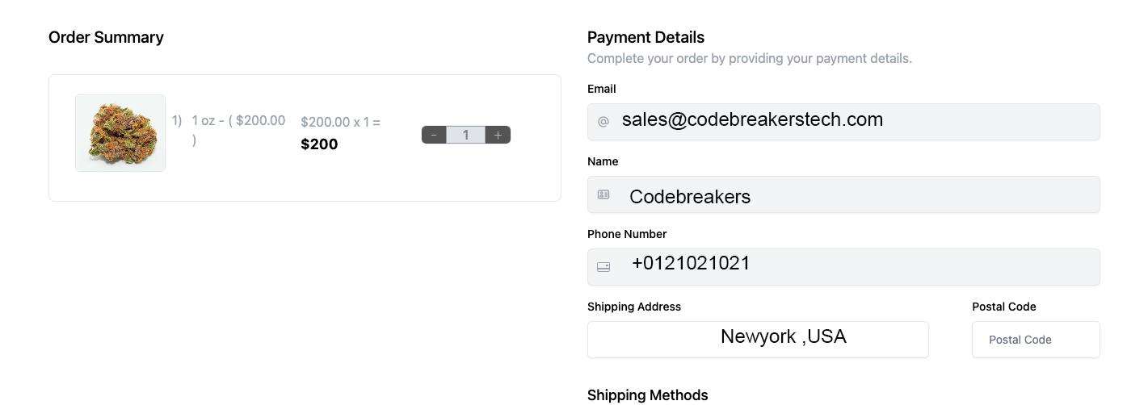Click the ID card icon beside Name
Image resolution: width=1148 pixels, height=405 pixels.
(603, 194)
